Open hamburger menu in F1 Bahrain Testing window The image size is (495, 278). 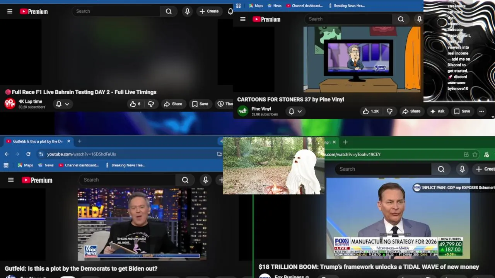pyautogui.click(x=10, y=12)
